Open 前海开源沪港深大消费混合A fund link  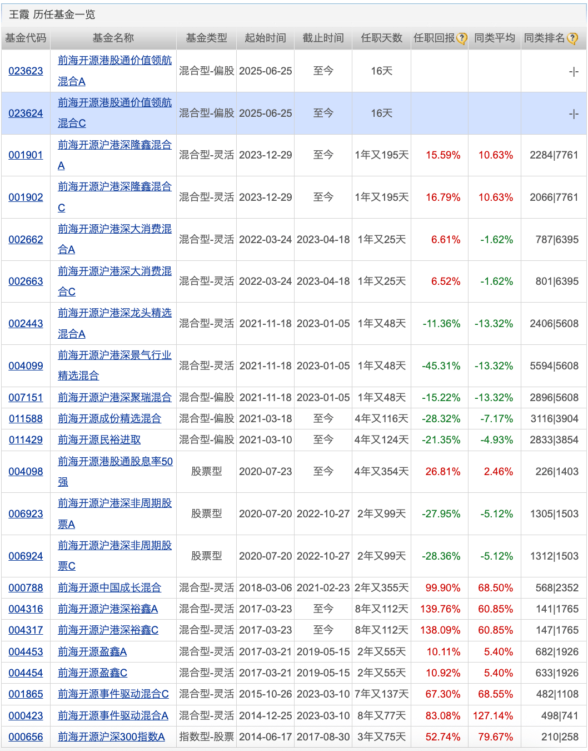[114, 239]
